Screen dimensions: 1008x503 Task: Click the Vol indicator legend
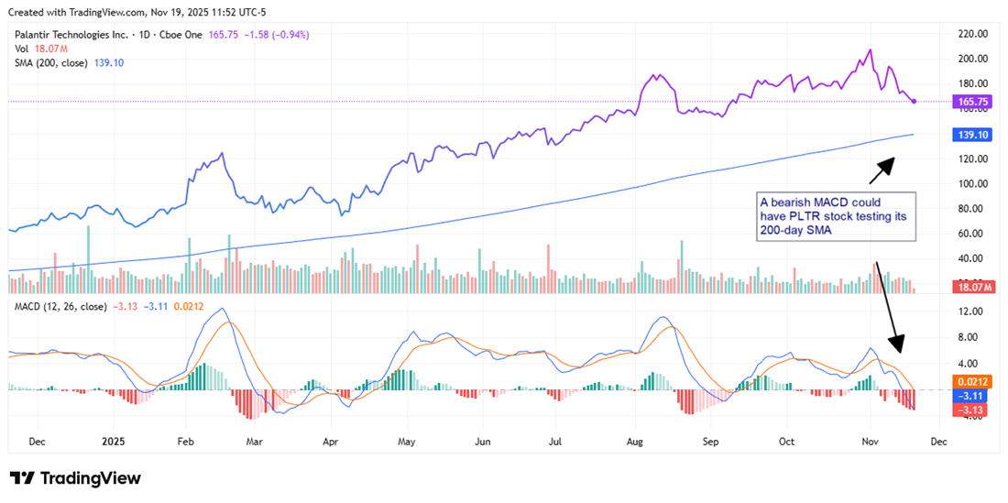pyautogui.click(x=21, y=49)
